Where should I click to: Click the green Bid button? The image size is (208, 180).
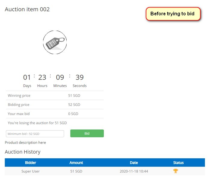[87, 133]
